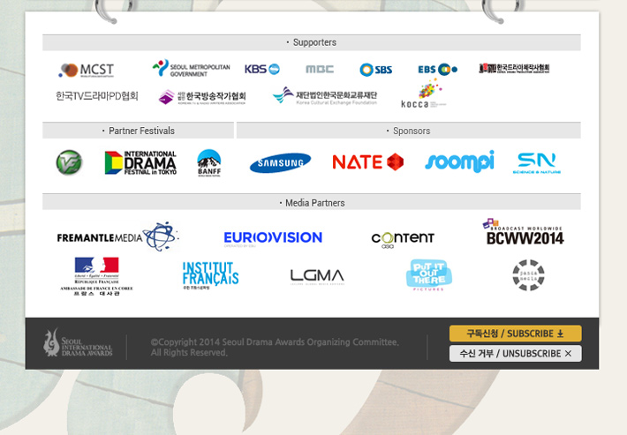Image resolution: width=627 pixels, height=435 pixels.
Task: Click the KBS logo
Action: click(262, 69)
